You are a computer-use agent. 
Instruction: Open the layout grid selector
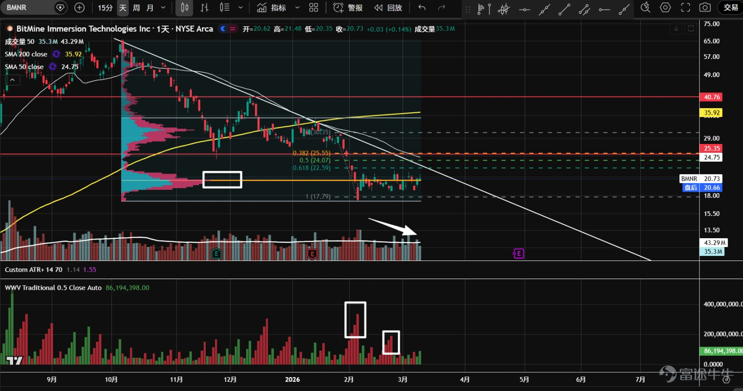[314, 7]
